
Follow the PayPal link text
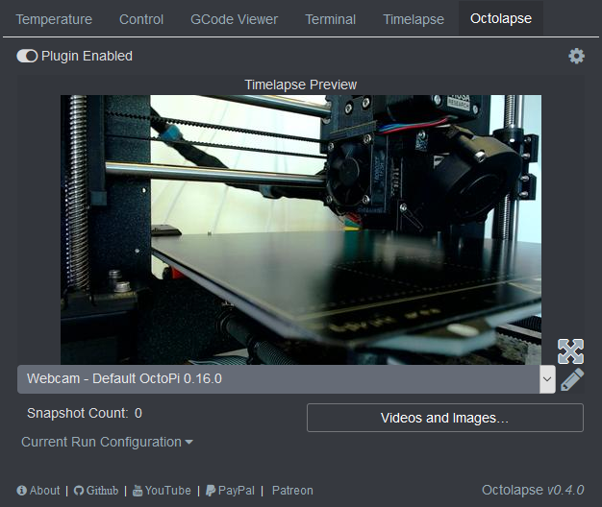pos(237,491)
